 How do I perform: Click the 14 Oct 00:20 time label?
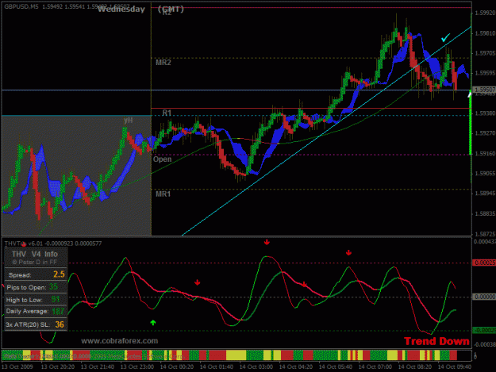click(x=177, y=367)
